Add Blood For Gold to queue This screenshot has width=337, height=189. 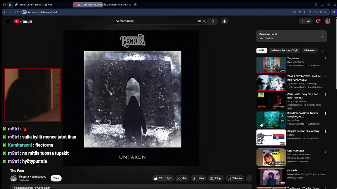(282, 121)
